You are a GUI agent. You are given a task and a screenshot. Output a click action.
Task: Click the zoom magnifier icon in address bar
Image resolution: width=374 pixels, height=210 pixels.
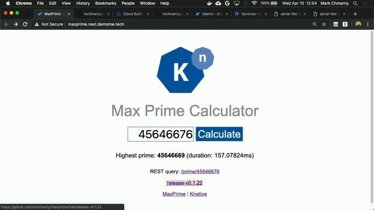(314, 24)
